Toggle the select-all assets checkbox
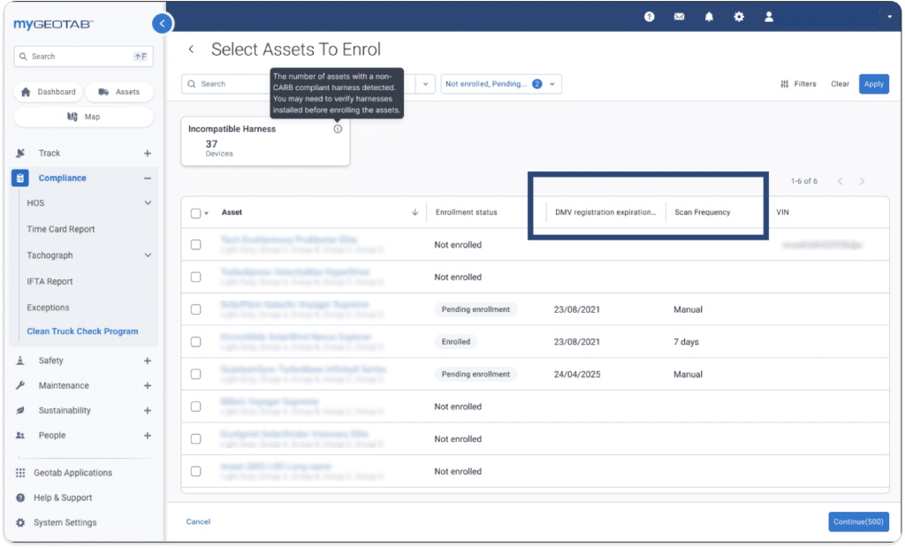905x548 pixels. pyautogui.click(x=196, y=212)
